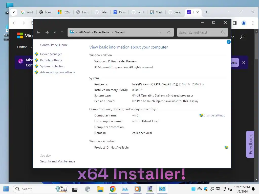Toggle Chrome side panel
Image resolution: width=259 pixels, height=194 pixels.
coord(235,23)
